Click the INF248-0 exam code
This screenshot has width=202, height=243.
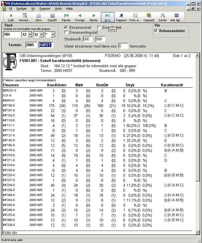(x=9, y=210)
